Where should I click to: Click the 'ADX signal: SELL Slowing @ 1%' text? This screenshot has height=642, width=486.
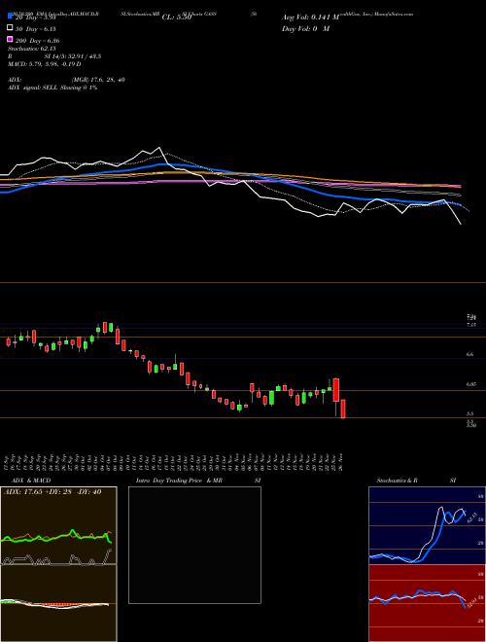click(52, 88)
